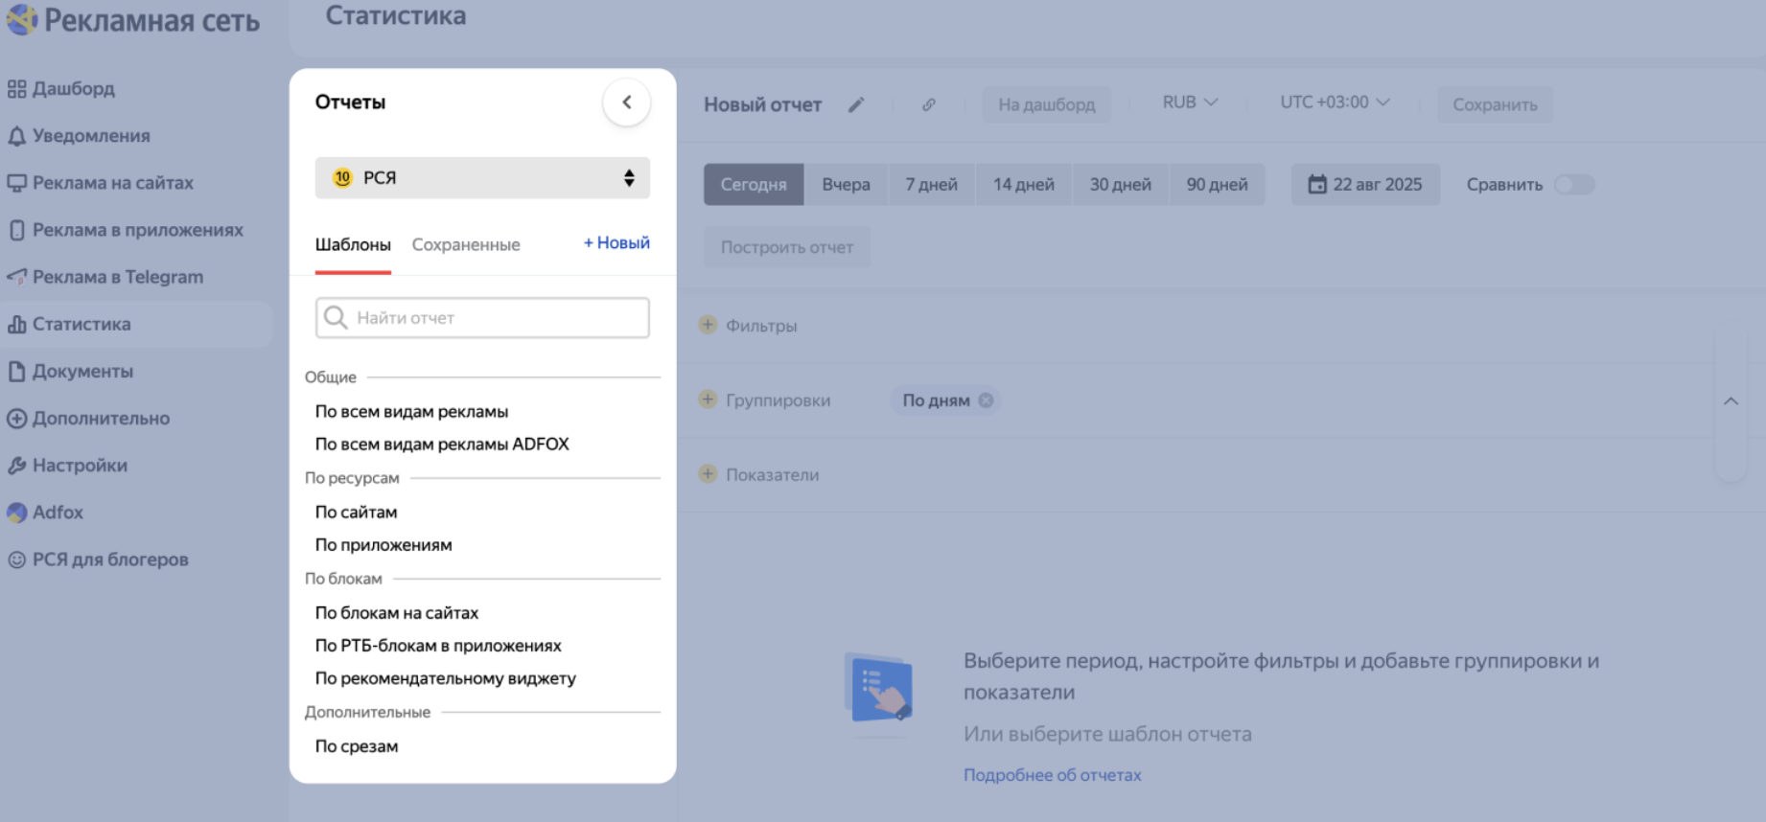Create a report via + Новый
Image resolution: width=1766 pixels, height=822 pixels.
tap(616, 243)
